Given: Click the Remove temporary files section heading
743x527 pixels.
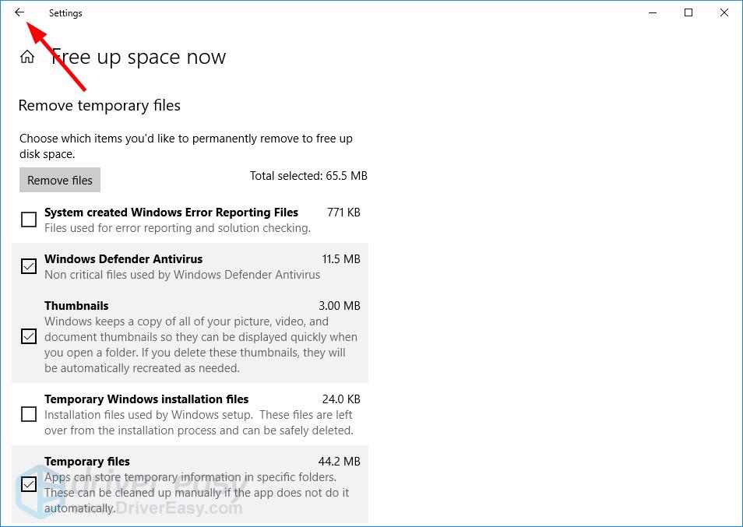Looking at the screenshot, I should 99,105.
